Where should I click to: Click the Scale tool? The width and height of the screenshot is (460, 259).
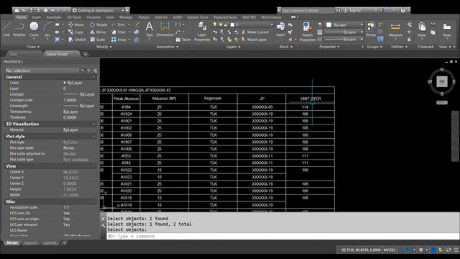[98, 40]
